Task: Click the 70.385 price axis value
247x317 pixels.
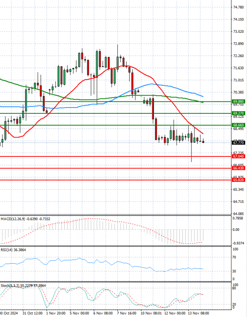Action: tap(238, 92)
